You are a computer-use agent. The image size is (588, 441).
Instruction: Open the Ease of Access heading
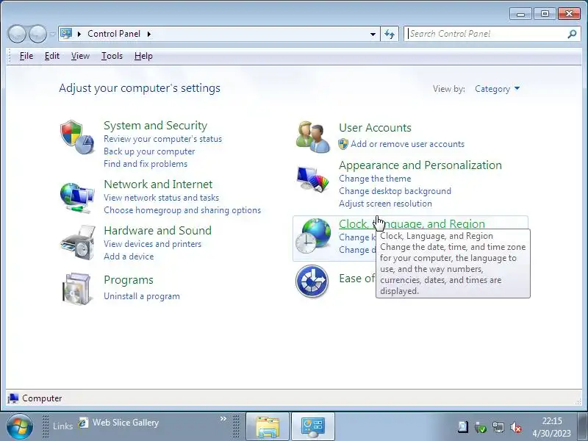click(x=356, y=279)
